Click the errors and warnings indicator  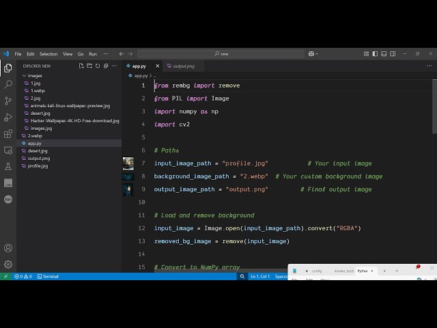tap(23, 276)
